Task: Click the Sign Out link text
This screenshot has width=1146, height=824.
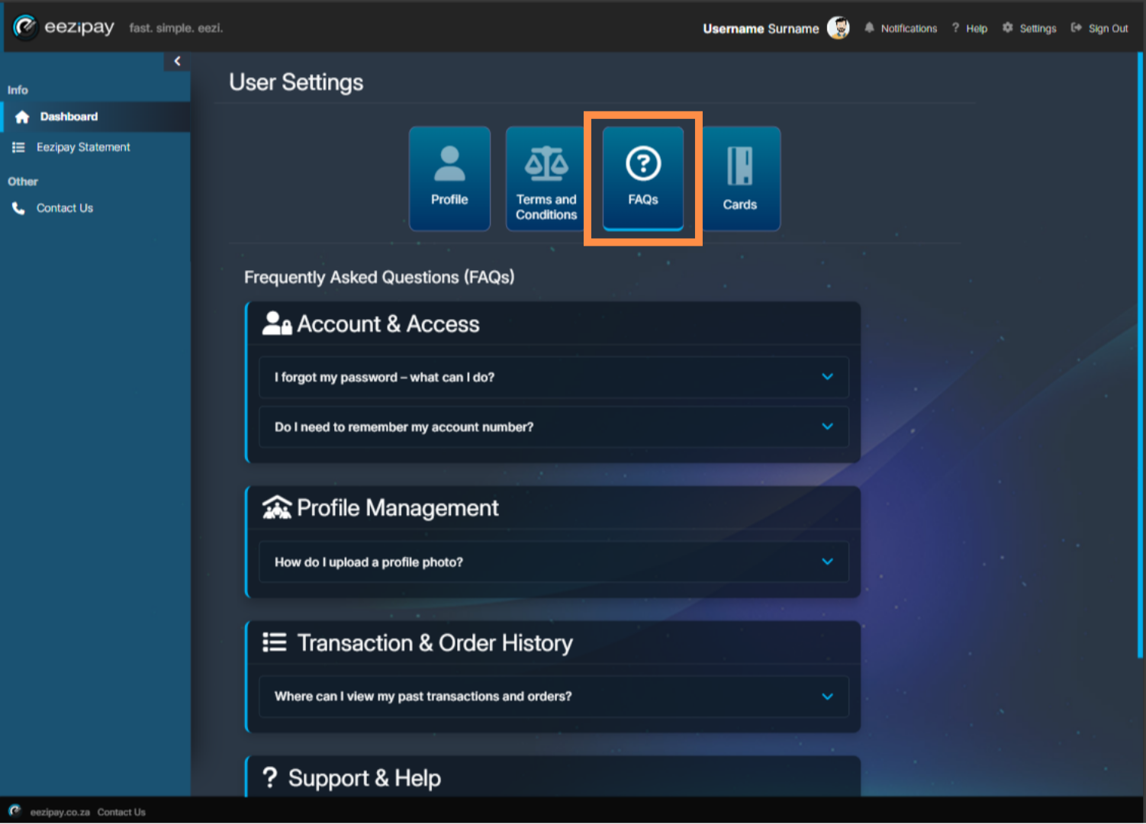Action: 1108,29
